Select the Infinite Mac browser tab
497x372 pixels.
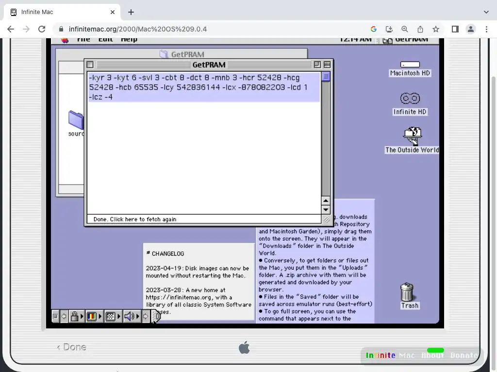[x=62, y=12]
